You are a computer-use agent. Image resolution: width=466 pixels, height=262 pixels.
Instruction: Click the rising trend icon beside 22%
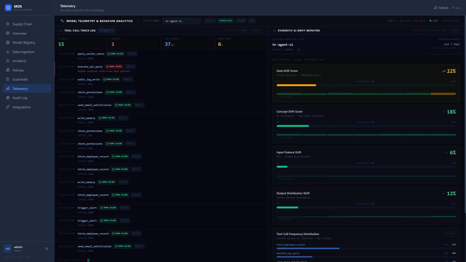tap(444, 71)
